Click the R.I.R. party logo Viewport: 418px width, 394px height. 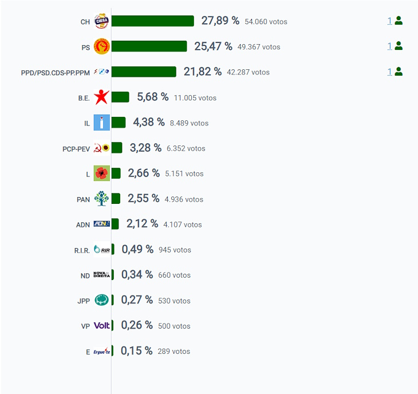101,249
